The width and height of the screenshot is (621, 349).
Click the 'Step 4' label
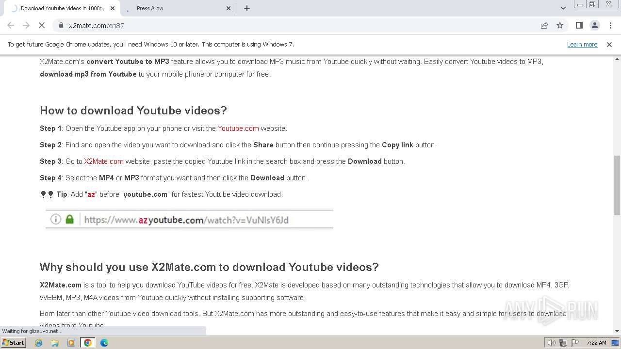click(x=50, y=178)
